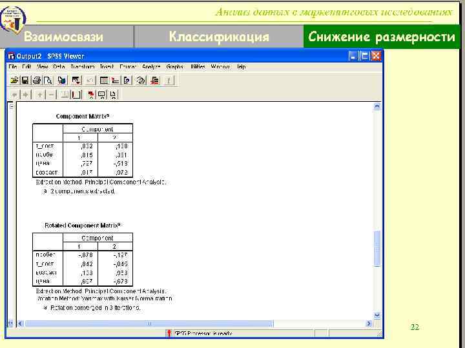Select the Снижение размерности tab
The image size is (465, 348).
382,36
